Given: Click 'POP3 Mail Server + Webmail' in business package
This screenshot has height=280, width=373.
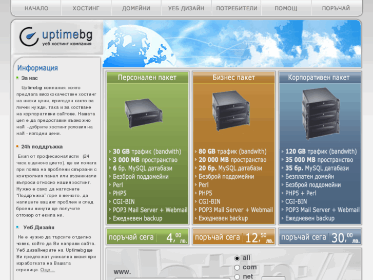Looking at the screenshot, I should 235,210.
